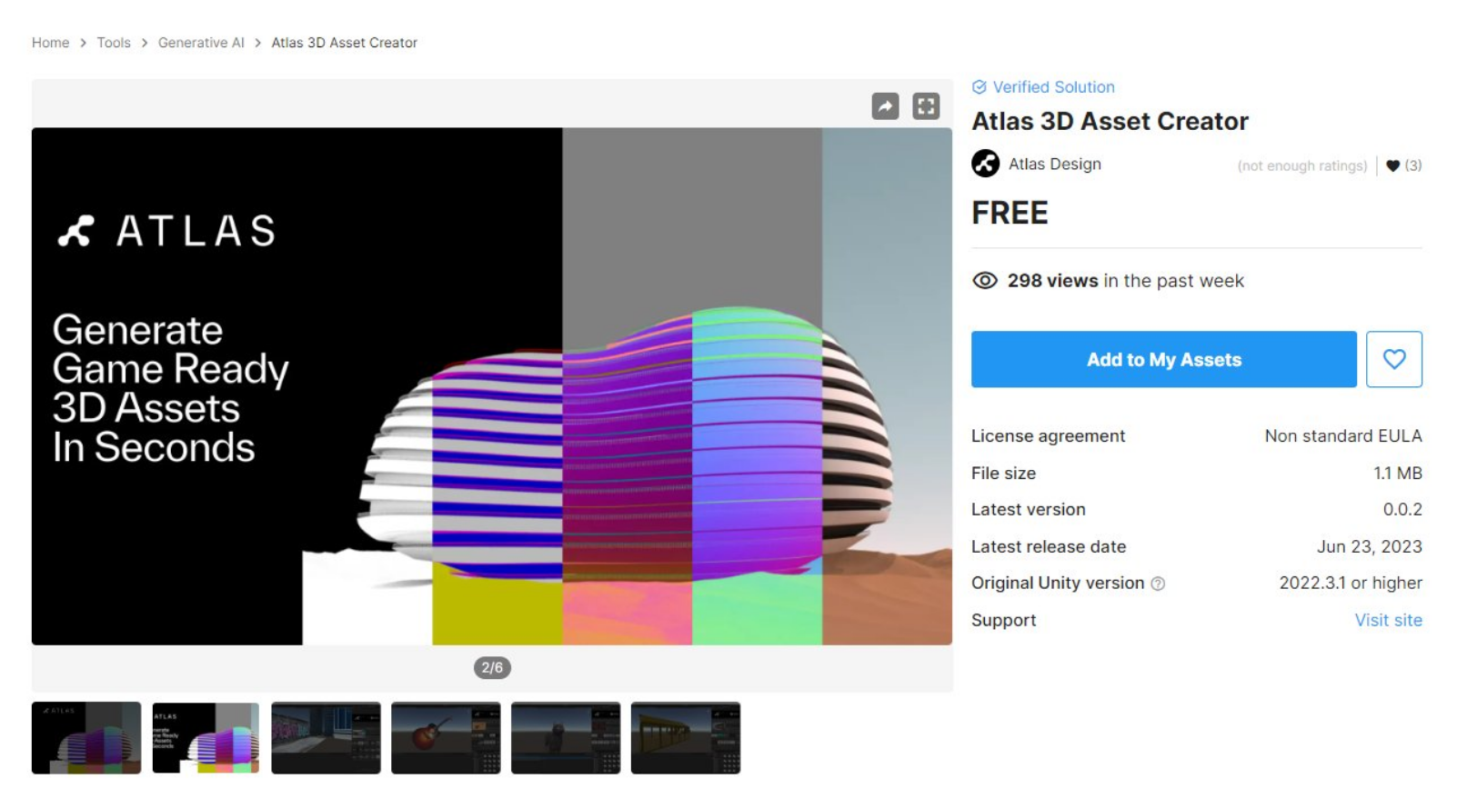Click the 1.1 MB file size value
1467x799 pixels.
(x=1398, y=474)
